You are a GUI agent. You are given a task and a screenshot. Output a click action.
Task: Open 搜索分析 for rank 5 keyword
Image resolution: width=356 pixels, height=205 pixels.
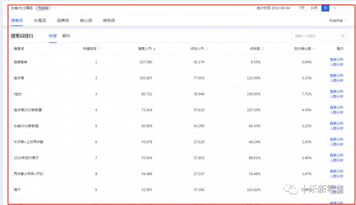(x=337, y=123)
